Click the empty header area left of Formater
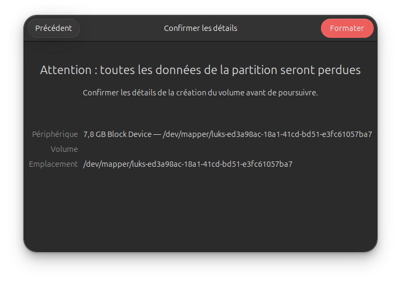This screenshot has width=401, height=284. tap(279, 28)
